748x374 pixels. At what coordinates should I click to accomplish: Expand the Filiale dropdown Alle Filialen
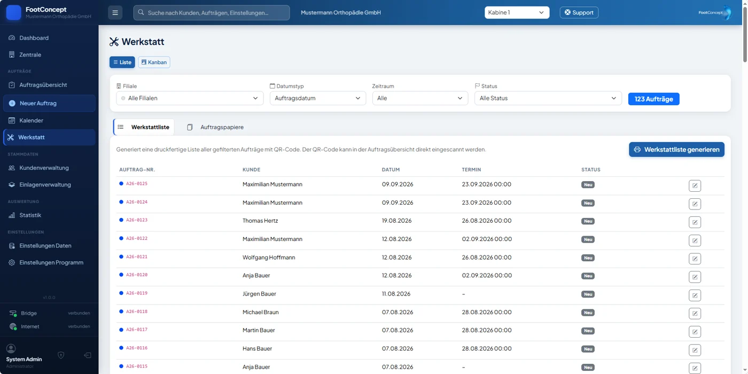coord(190,98)
